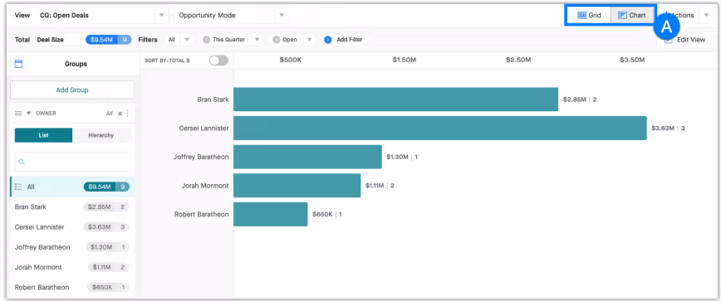Click the $1.50M axis label

point(405,60)
